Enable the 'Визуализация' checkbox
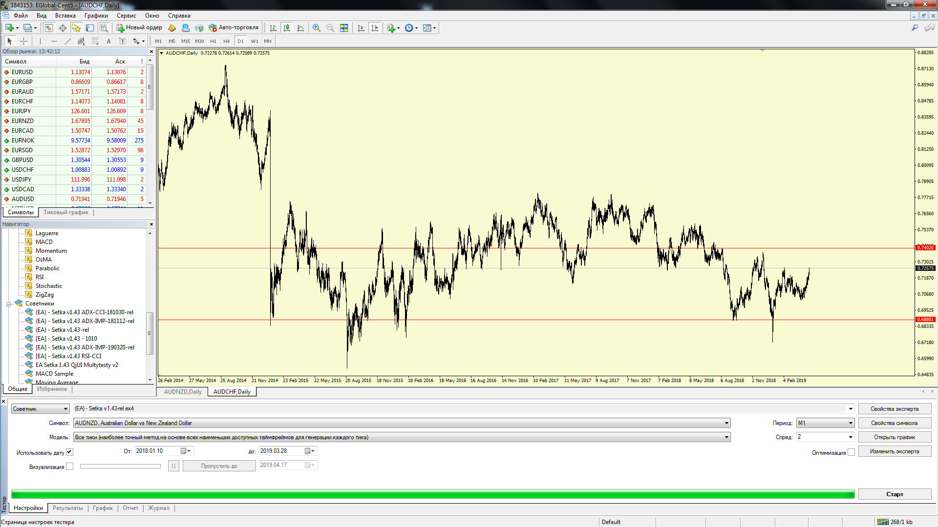 69,466
